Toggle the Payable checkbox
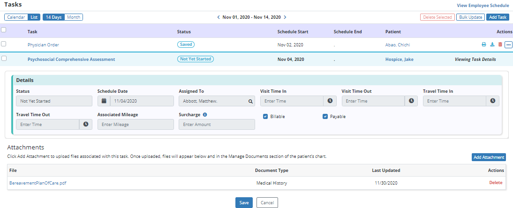 pyautogui.click(x=325, y=117)
